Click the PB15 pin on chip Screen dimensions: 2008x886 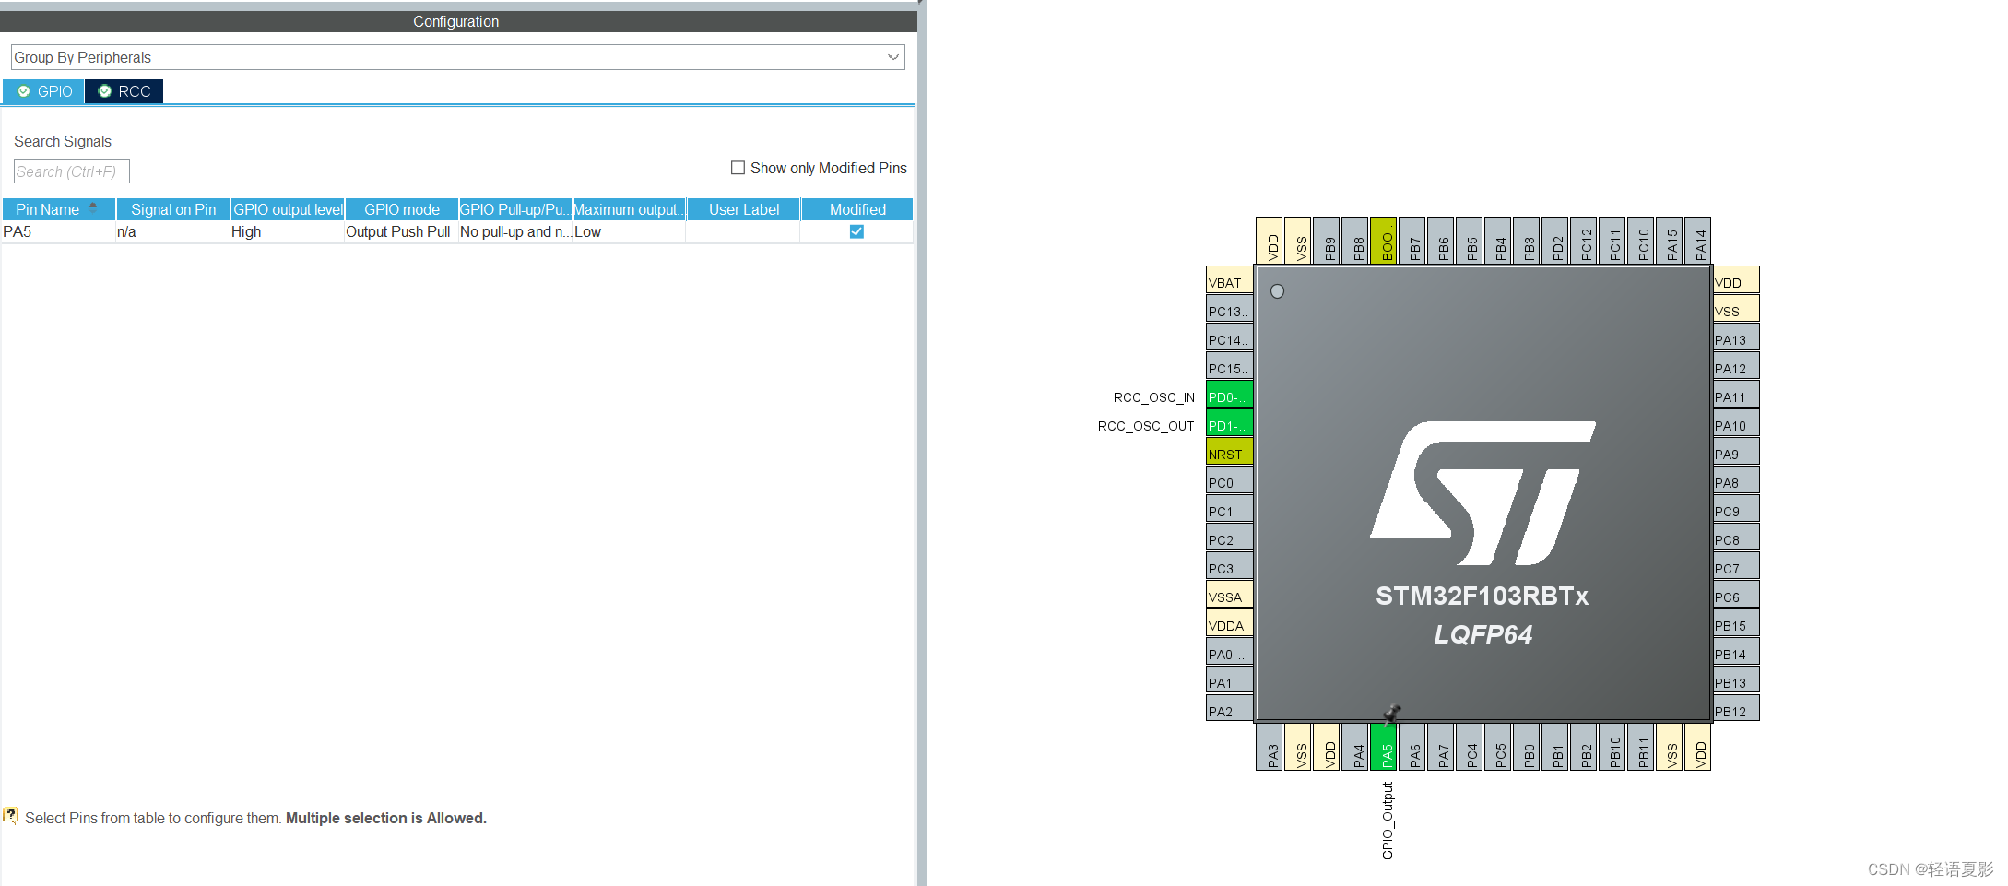1736,624
